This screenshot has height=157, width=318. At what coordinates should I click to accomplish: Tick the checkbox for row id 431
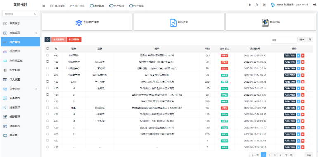coord(47,114)
